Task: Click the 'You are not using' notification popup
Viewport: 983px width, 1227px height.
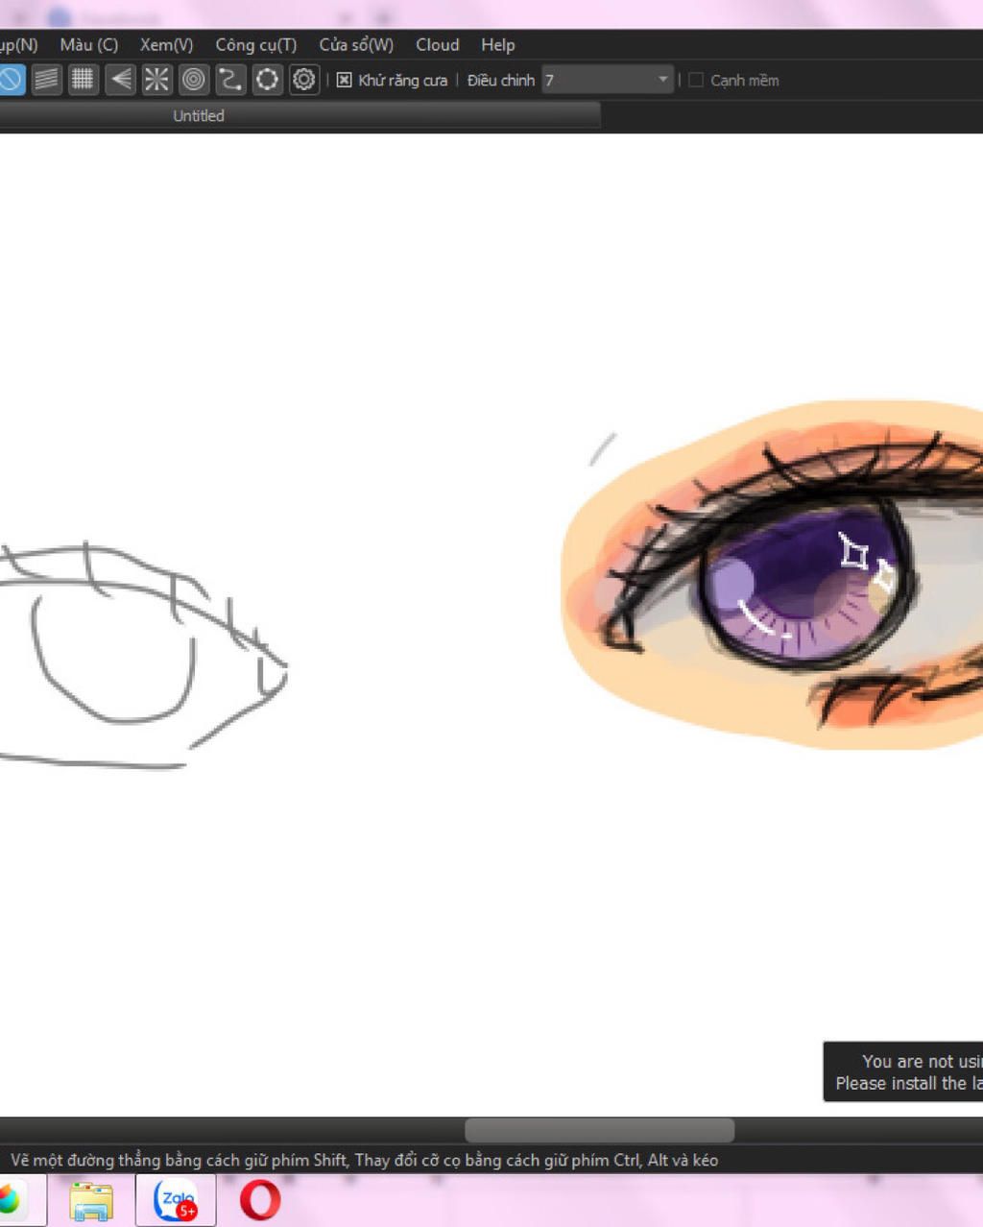Action: pos(903,1071)
